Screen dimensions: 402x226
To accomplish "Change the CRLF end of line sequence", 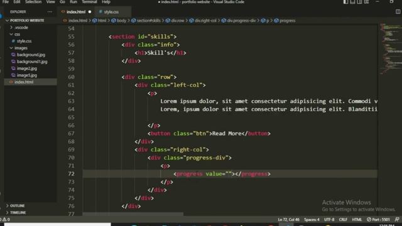I will [343, 220].
